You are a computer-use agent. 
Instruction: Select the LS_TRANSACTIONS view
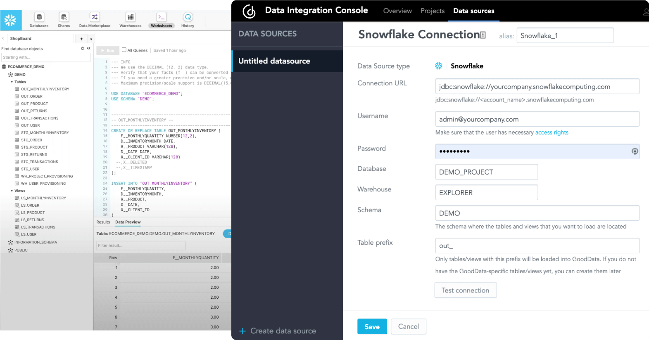[x=38, y=227]
